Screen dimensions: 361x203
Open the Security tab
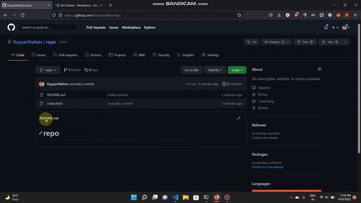coord(161,55)
